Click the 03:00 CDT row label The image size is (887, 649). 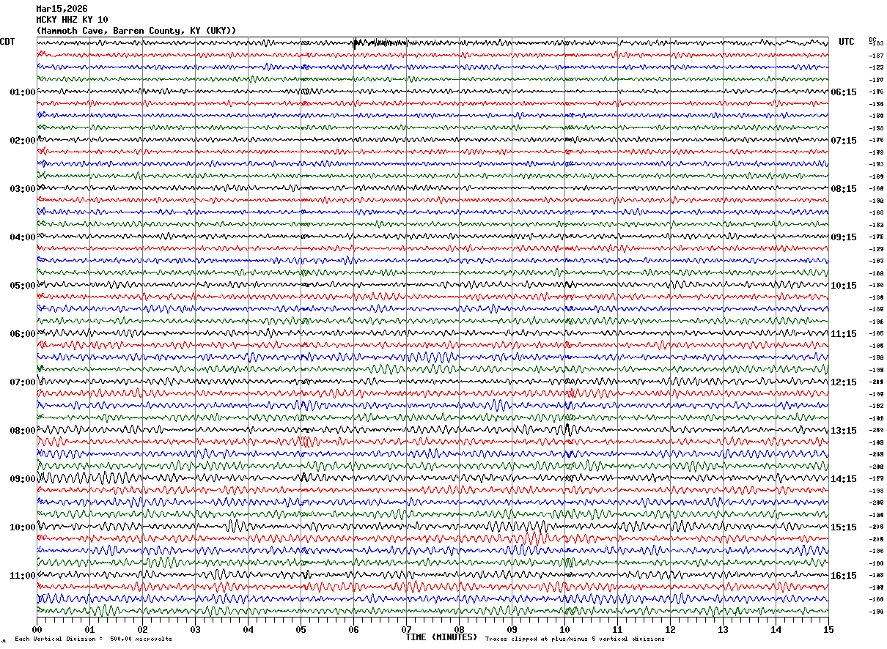pos(22,189)
